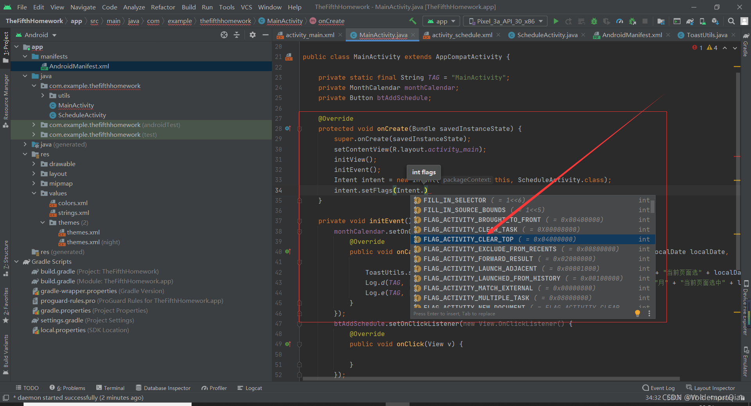Click the Project Structure folder icon
Screen dimensions: 751x406
click(661, 21)
